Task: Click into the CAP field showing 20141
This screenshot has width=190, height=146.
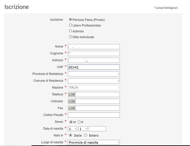Action: (x=94, y=67)
